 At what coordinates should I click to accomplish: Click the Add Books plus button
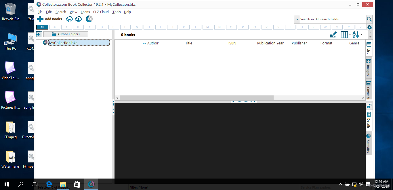49,19
